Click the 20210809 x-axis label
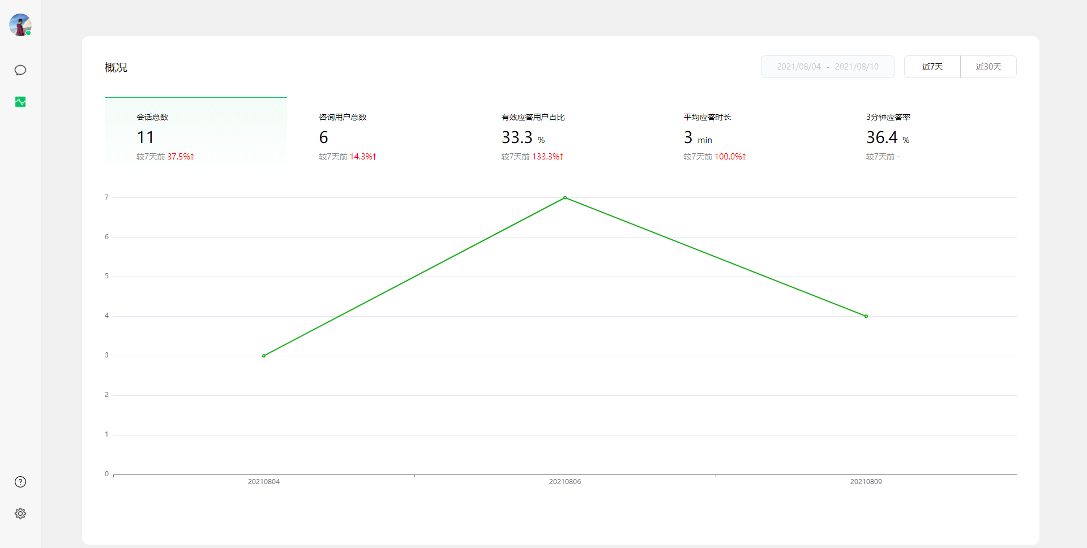 point(866,482)
